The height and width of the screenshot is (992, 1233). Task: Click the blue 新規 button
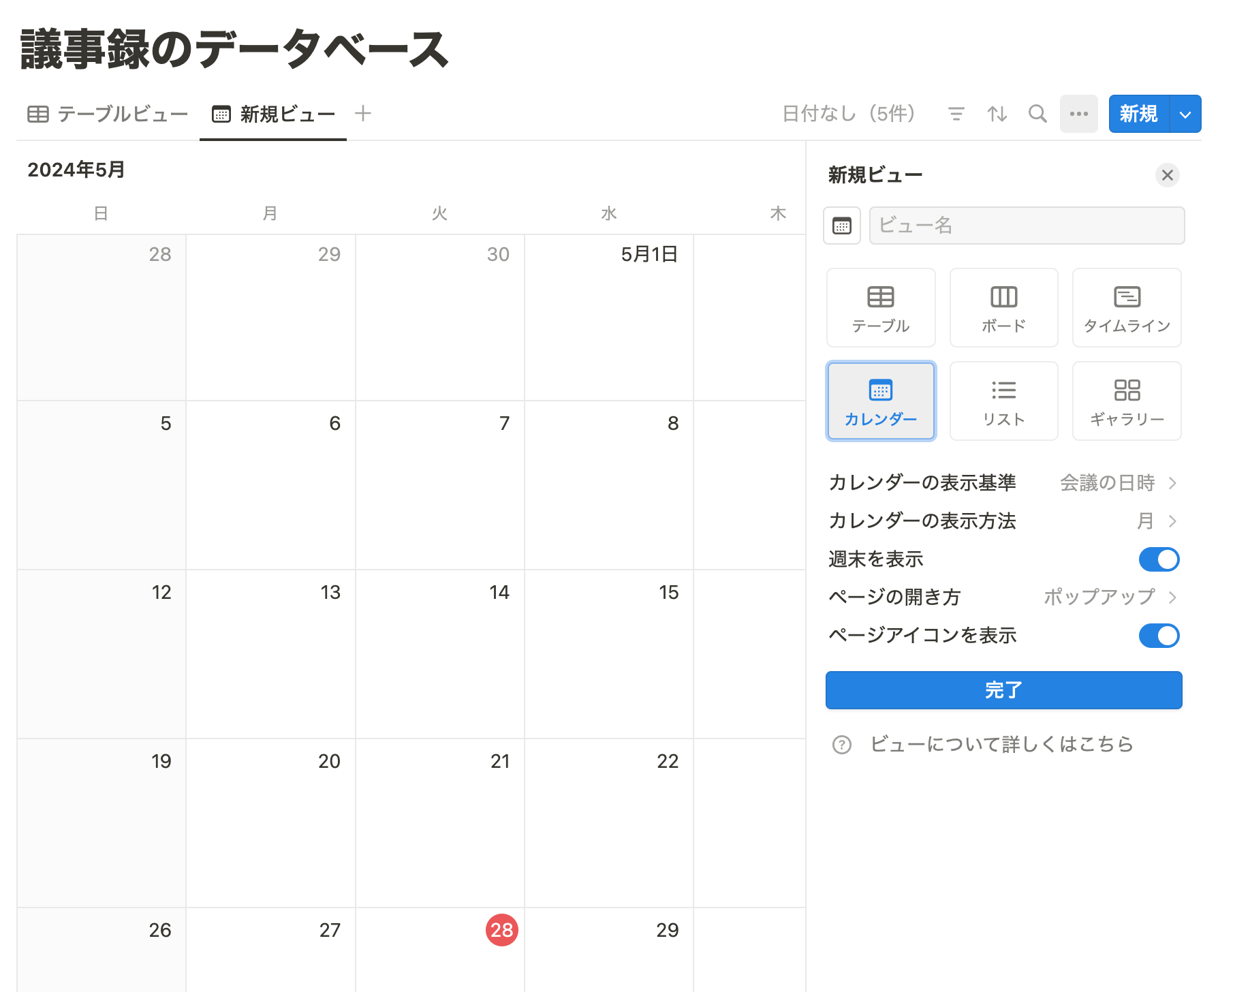point(1139,114)
